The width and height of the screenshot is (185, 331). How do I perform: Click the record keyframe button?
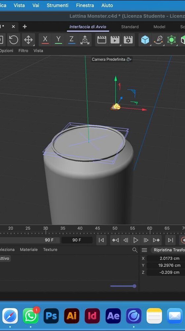[183, 240]
